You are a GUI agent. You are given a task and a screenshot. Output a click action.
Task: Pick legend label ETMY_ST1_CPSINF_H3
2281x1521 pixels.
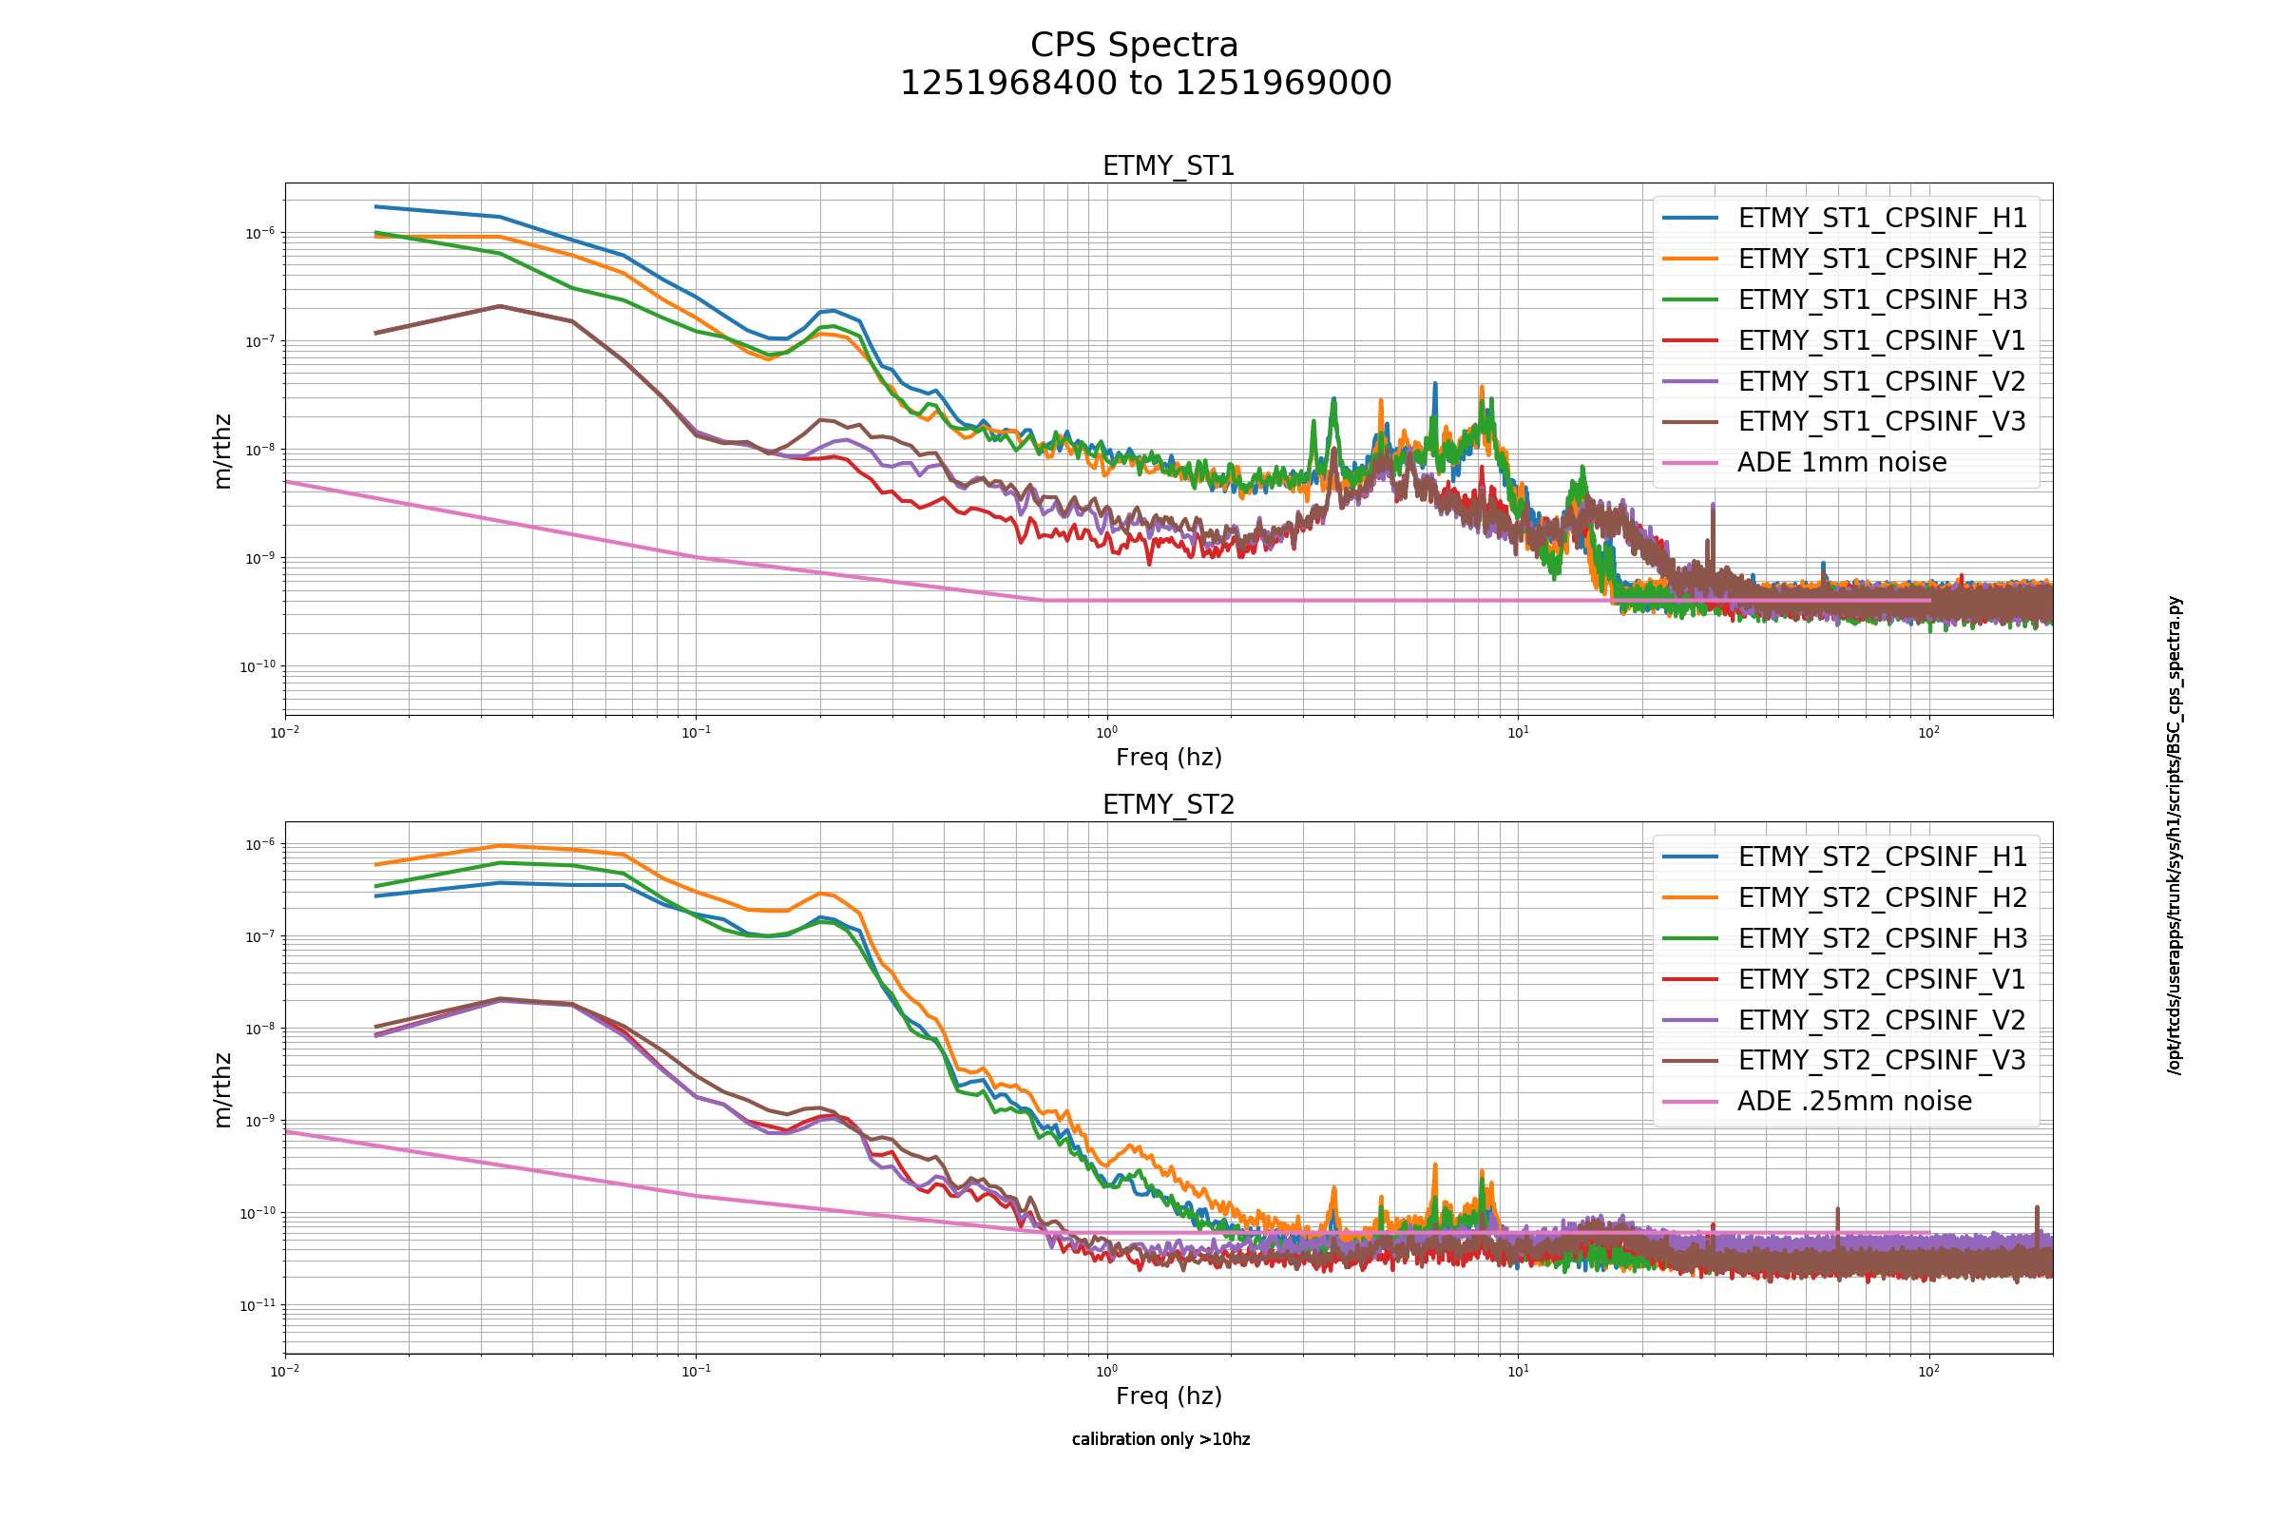(x=1883, y=299)
